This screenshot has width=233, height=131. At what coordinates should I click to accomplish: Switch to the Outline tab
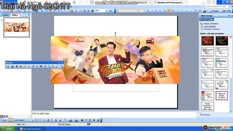tap(5, 15)
